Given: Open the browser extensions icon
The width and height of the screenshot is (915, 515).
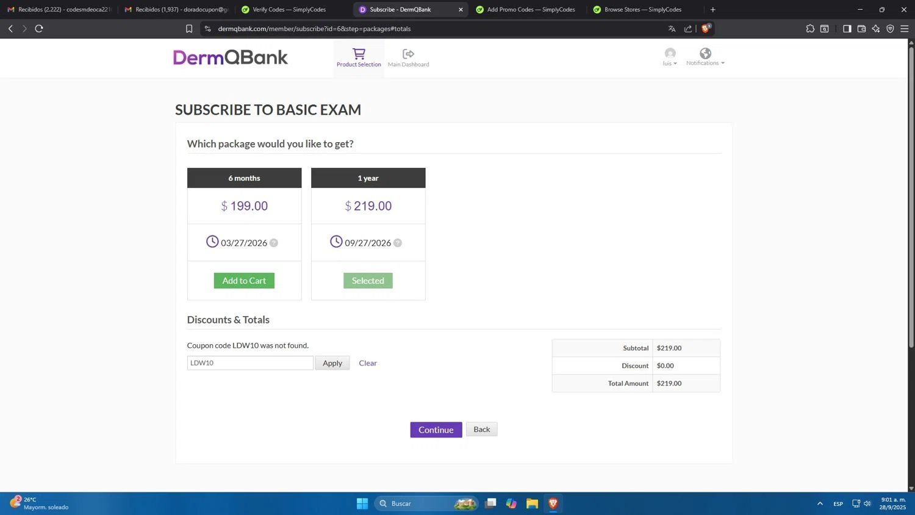Looking at the screenshot, I should click(x=810, y=29).
